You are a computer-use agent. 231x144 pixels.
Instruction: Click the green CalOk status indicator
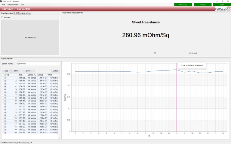click(x=221, y=5)
